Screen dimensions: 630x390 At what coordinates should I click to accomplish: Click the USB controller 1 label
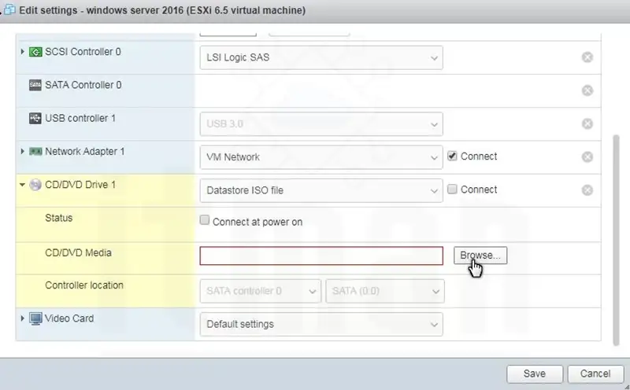tap(80, 119)
